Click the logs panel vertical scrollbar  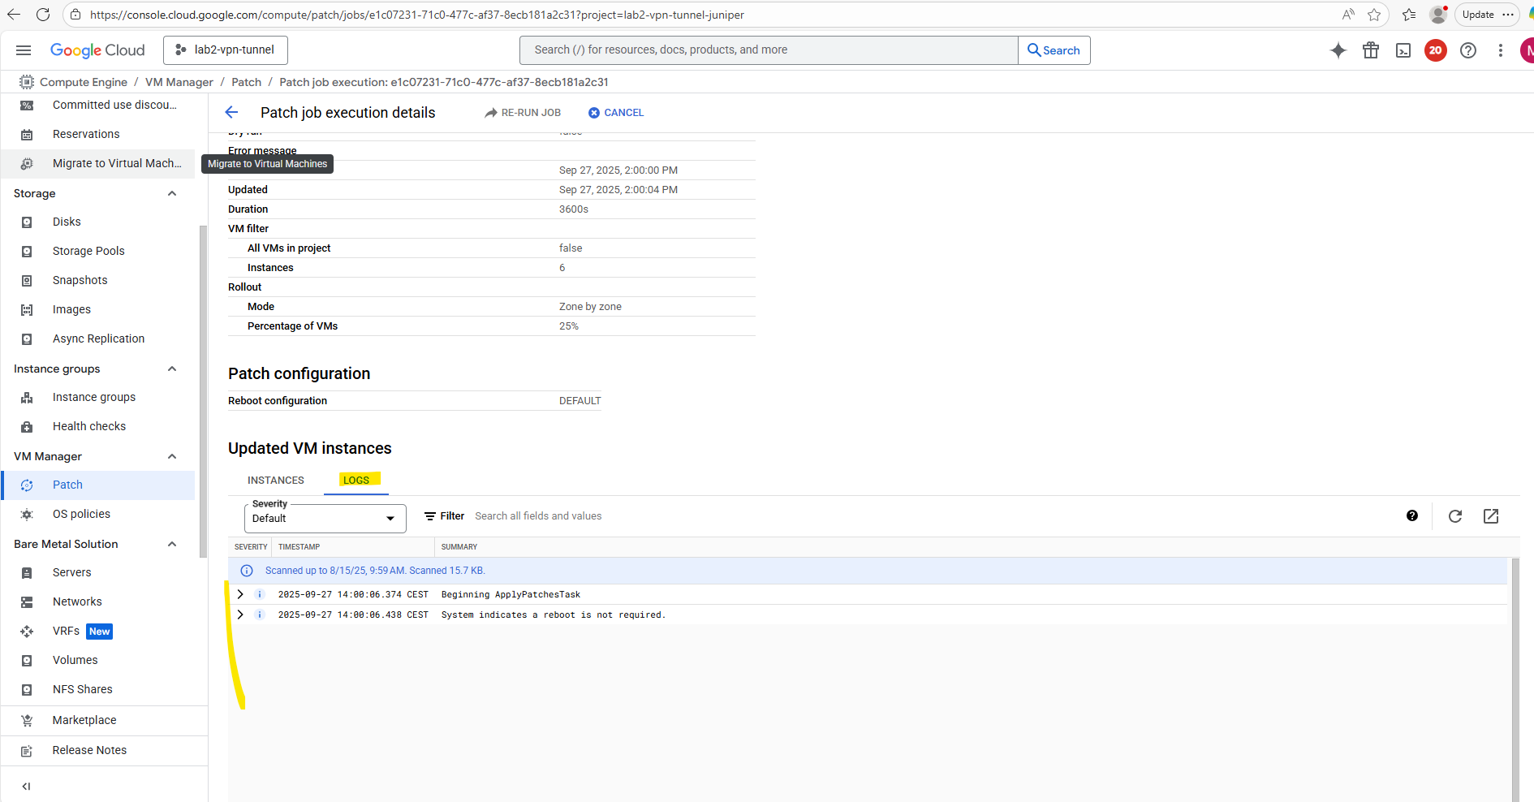click(1515, 680)
